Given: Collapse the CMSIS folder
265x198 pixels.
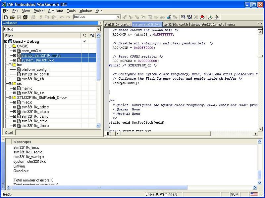Looking at the screenshot, I should click(10, 46).
